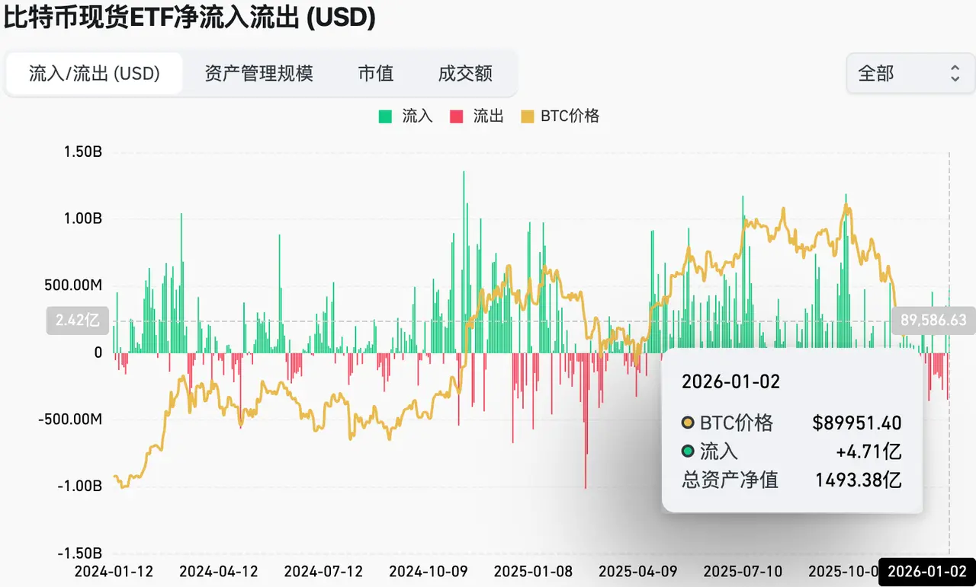Viewport: 976px width, 587px height.
Task: Click the 89,586.63 price marker on the right axis
Action: click(x=933, y=321)
